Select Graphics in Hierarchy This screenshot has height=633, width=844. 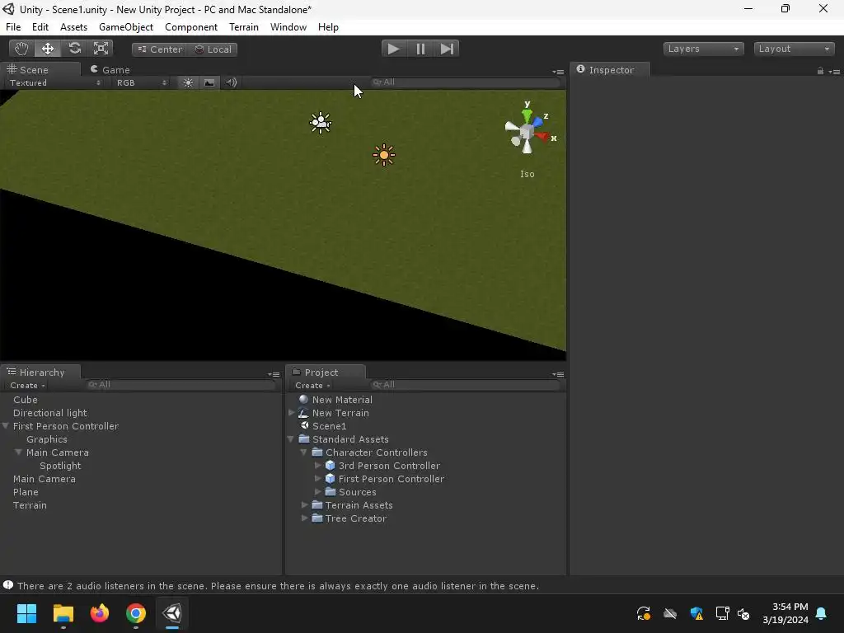click(x=47, y=439)
